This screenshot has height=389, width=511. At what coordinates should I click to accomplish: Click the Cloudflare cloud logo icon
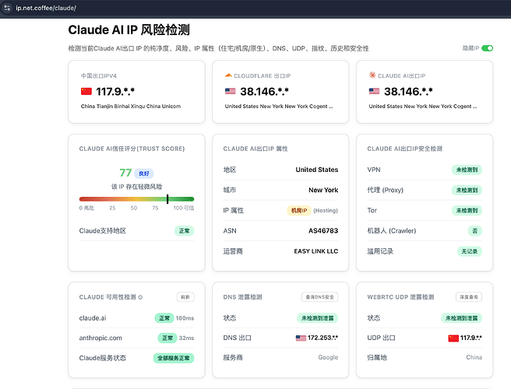[x=228, y=75]
